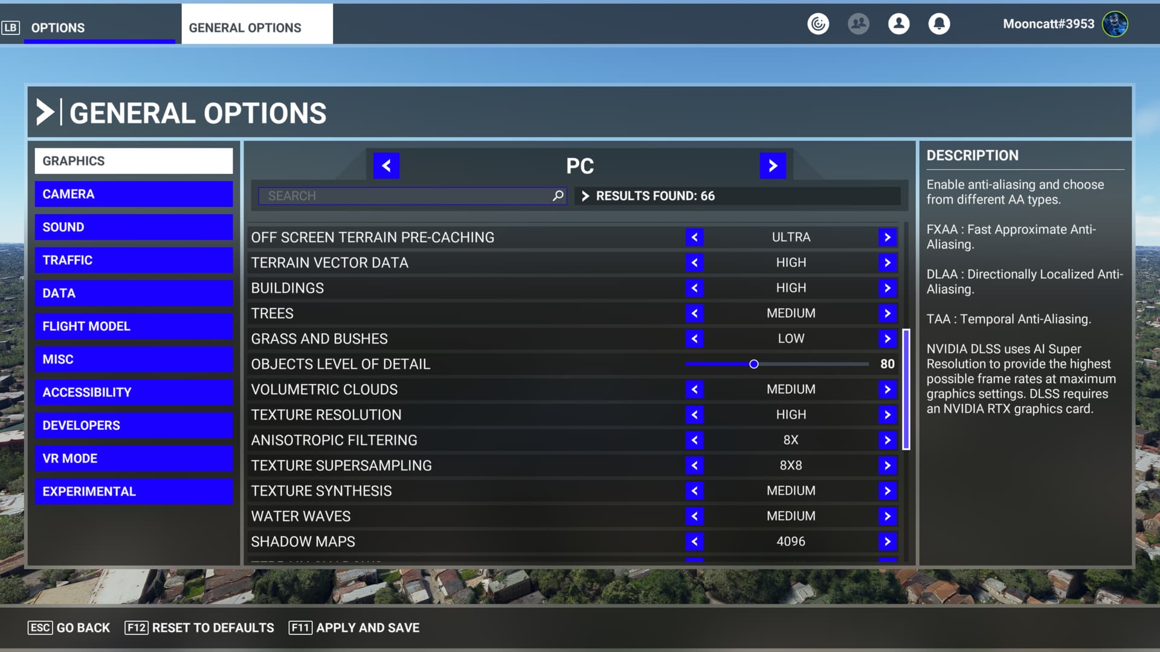Click into the Search settings field
The height and width of the screenshot is (652, 1160).
[405, 196]
